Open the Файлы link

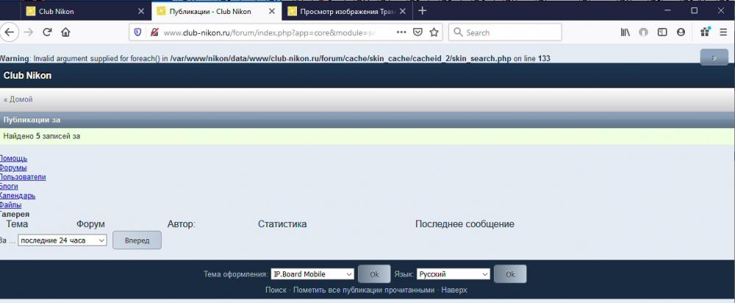point(10,205)
